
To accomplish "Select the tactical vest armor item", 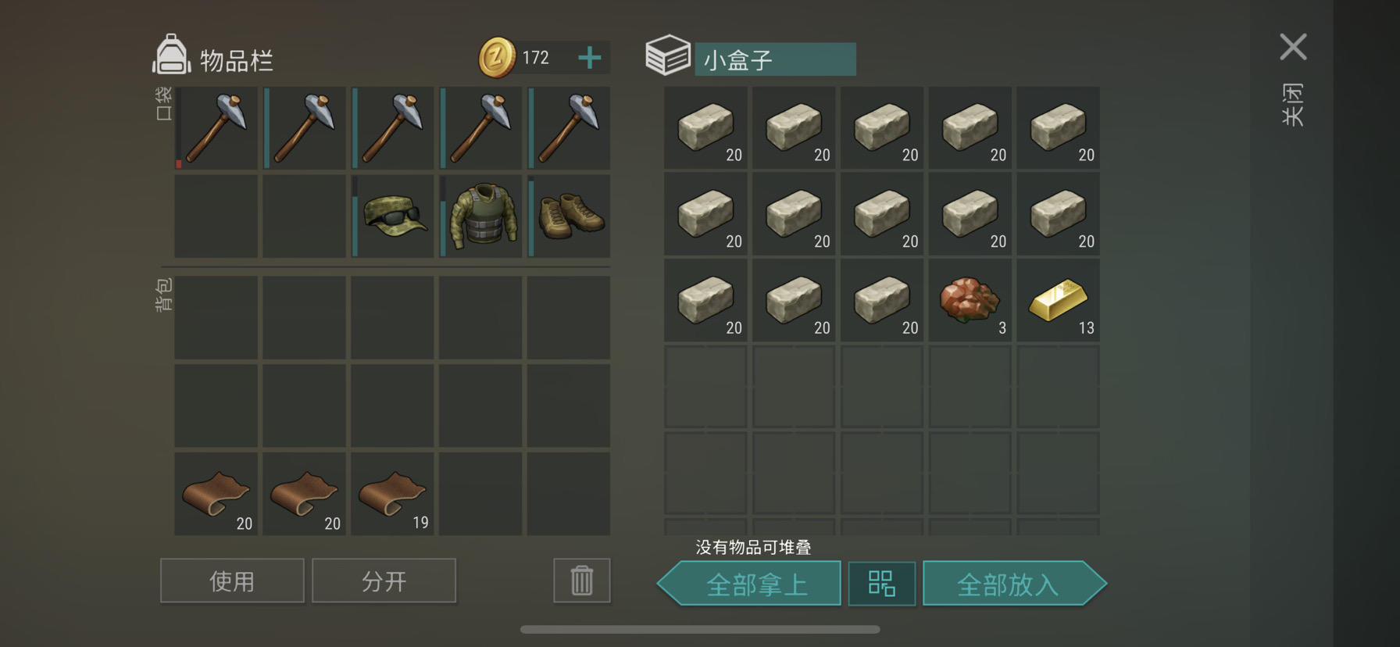I will coord(480,216).
